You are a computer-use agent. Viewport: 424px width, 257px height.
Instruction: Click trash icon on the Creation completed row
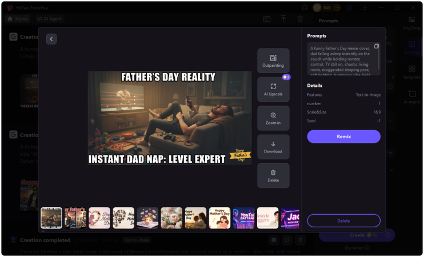300,240
